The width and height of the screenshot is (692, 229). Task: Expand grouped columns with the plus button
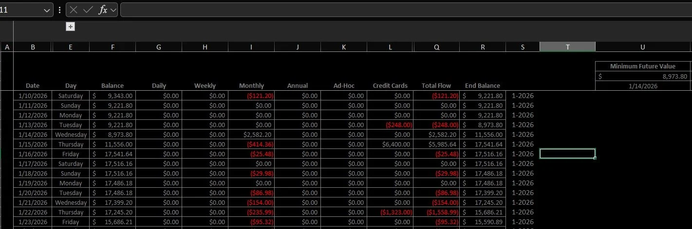tap(71, 27)
